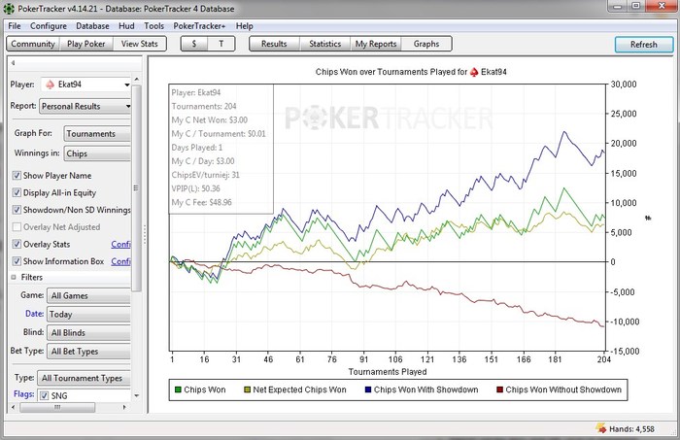This screenshot has width=680, height=440.
Task: Open the Blind filter All Blinds dropdown
Action: (88, 332)
